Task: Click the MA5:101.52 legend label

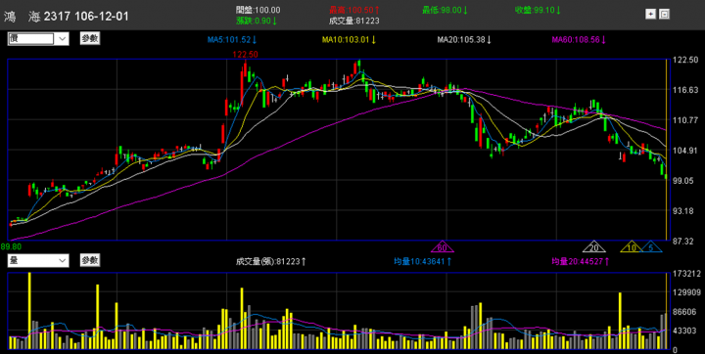Action: (232, 40)
